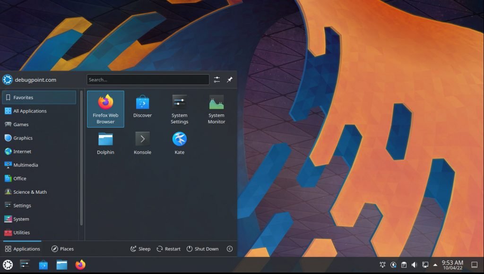The image size is (484, 274).
Task: Click the Shut Down button
Action: tap(202, 248)
